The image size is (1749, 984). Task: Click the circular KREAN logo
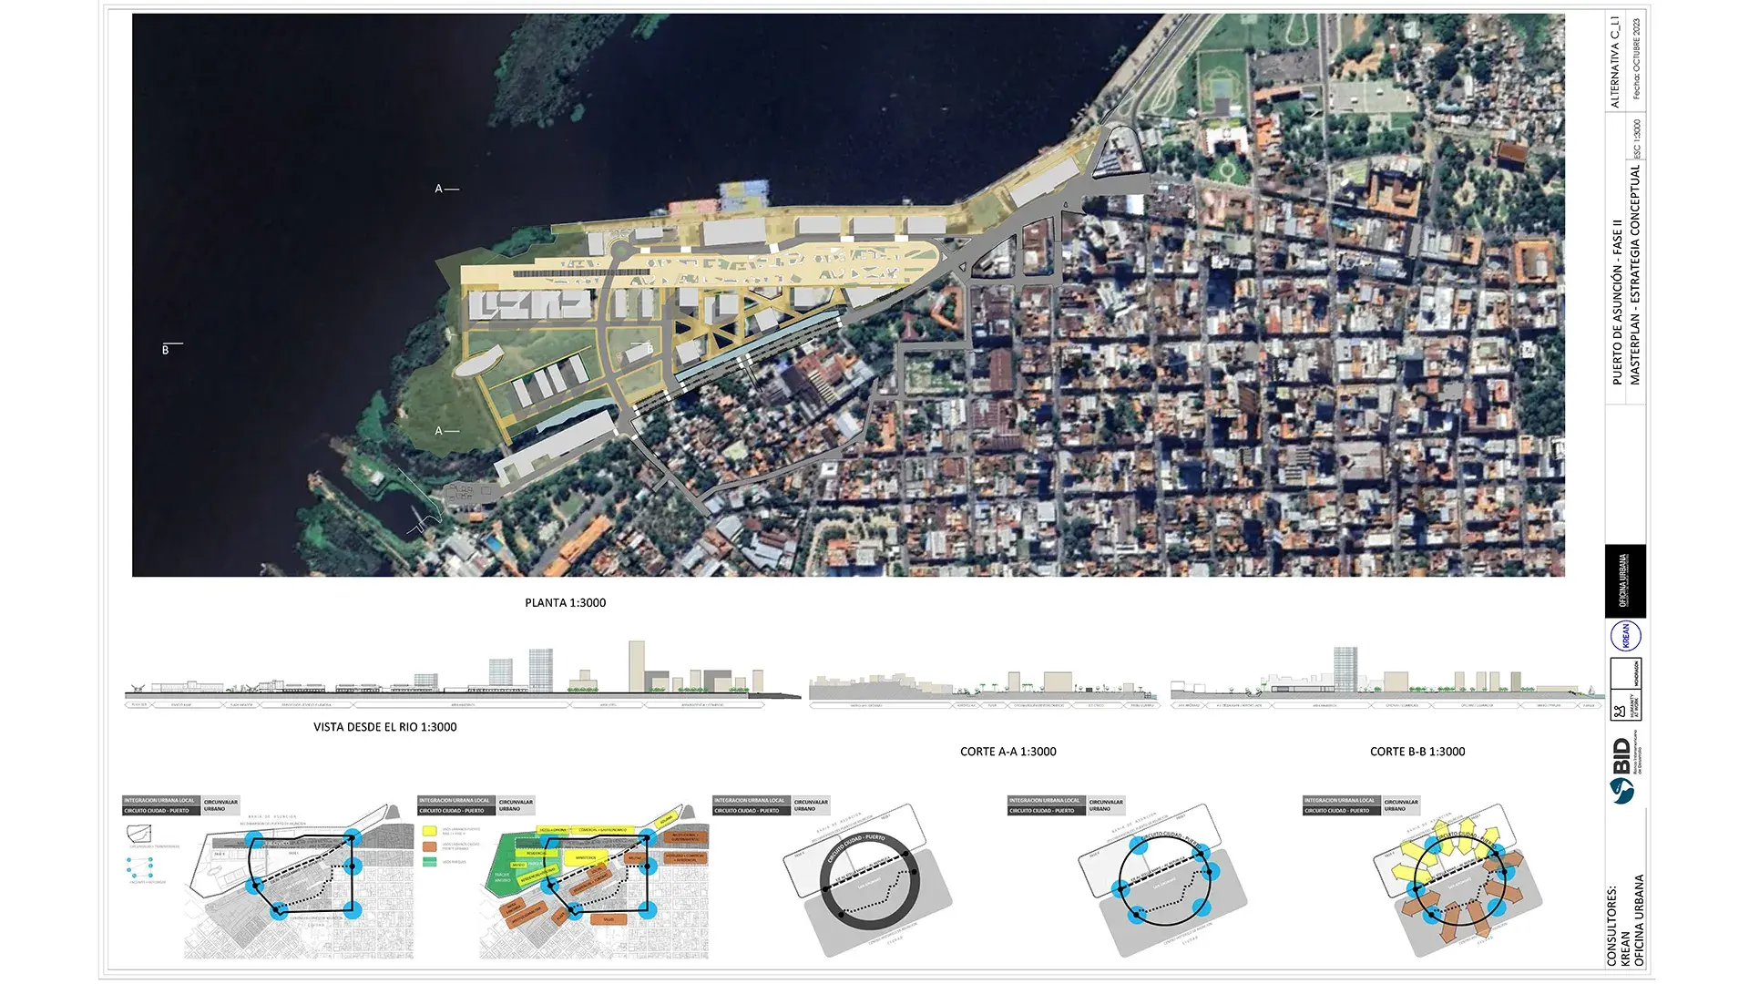[1625, 635]
